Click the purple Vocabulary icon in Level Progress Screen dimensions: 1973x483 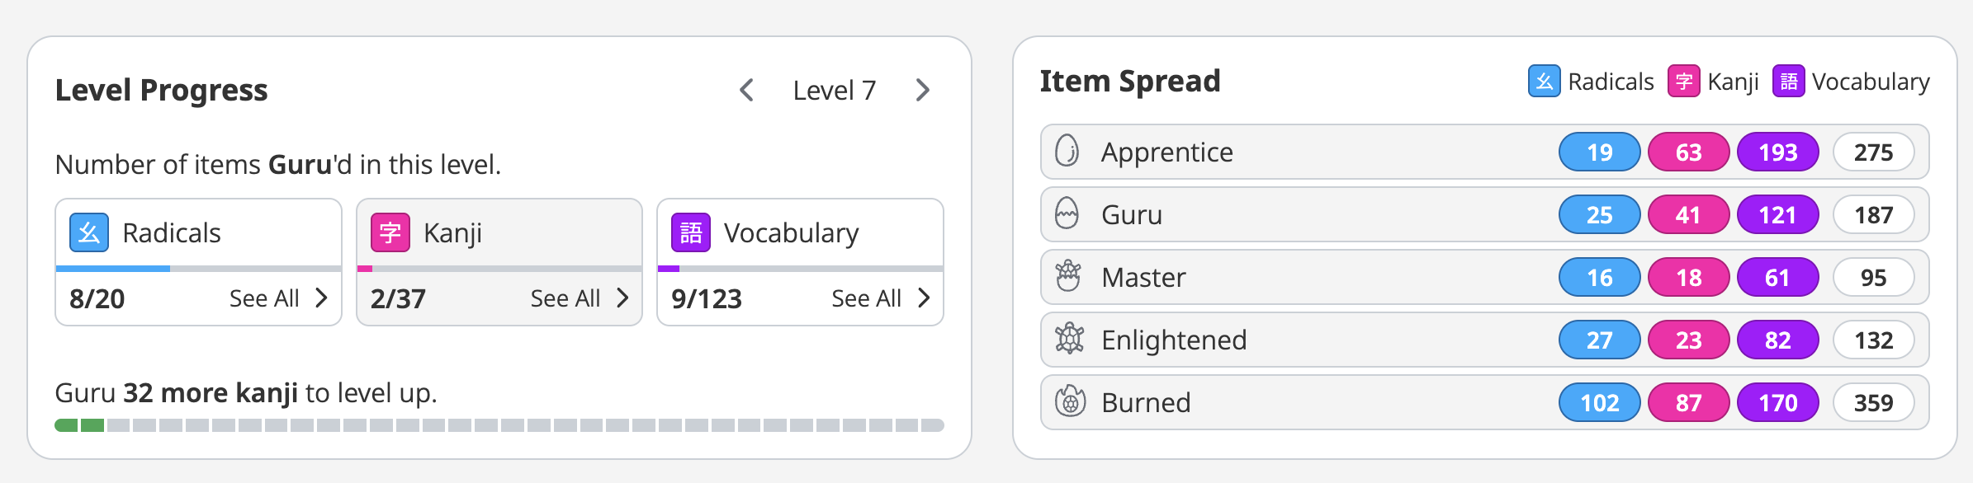pos(691,232)
